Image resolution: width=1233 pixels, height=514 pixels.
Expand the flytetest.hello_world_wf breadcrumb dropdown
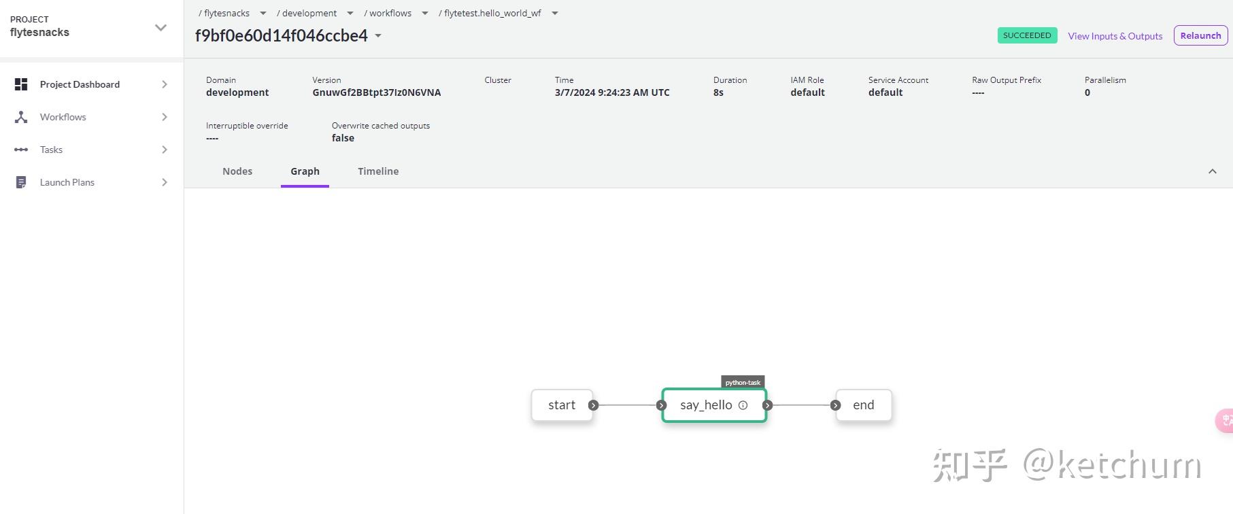pyautogui.click(x=555, y=13)
